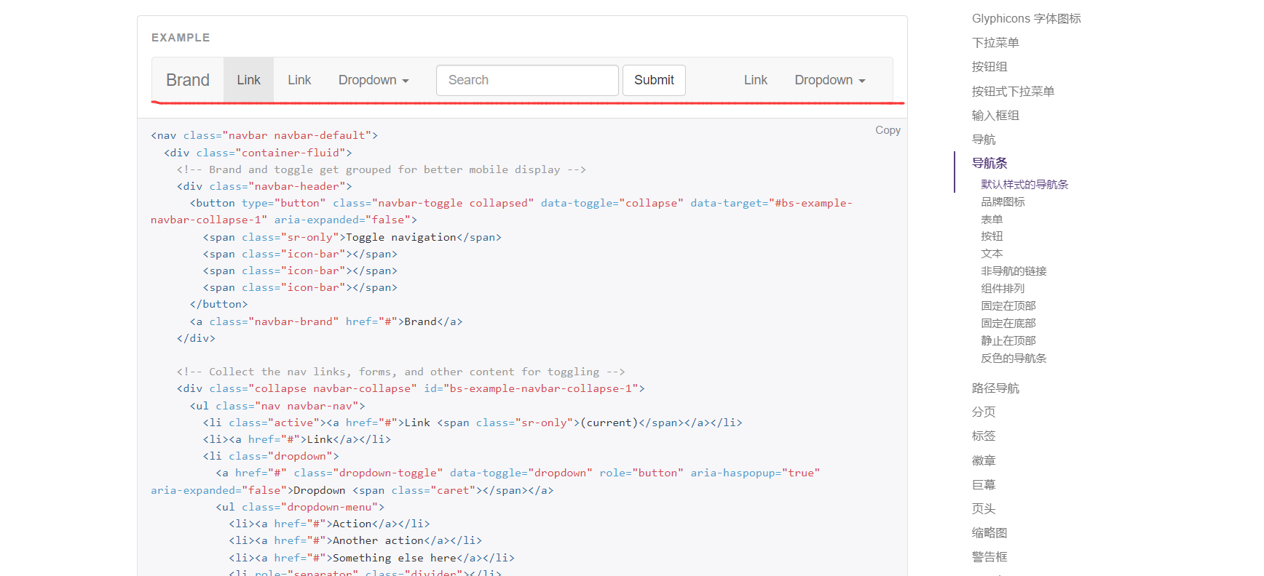Open 路径导航 sidebar section
This screenshot has width=1264, height=576.
(995, 388)
